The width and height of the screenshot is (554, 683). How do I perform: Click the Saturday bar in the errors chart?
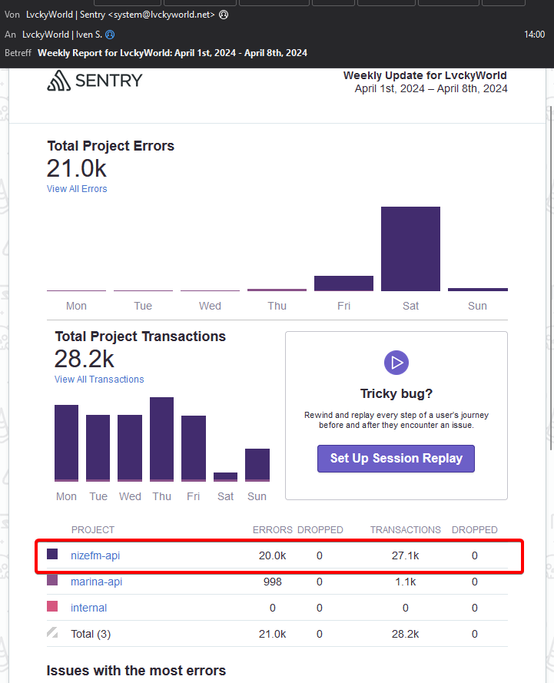[410, 249]
